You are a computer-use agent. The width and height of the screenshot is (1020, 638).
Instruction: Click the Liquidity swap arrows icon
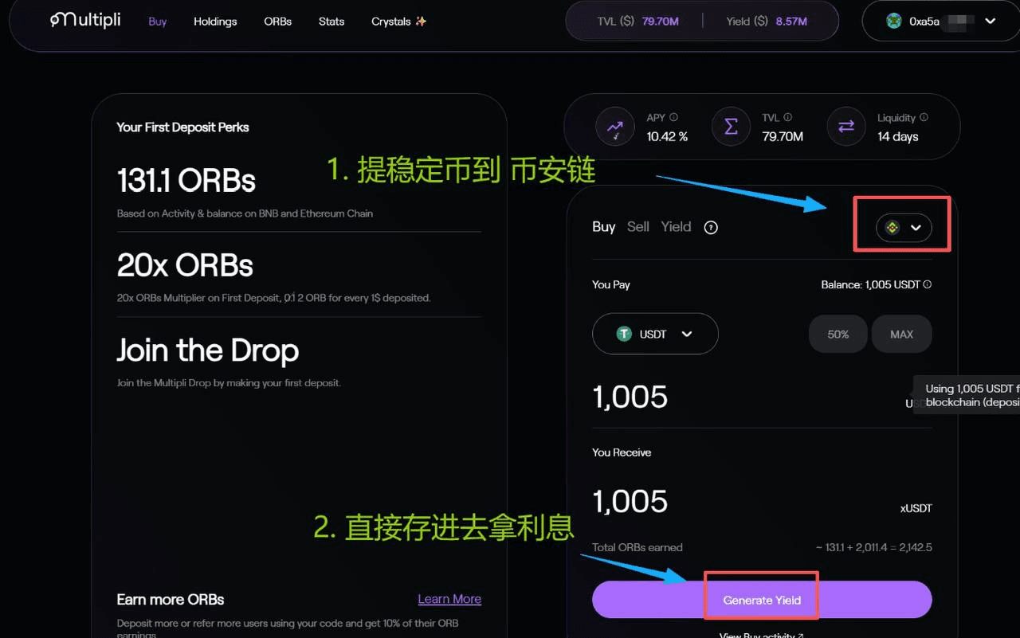pos(846,127)
